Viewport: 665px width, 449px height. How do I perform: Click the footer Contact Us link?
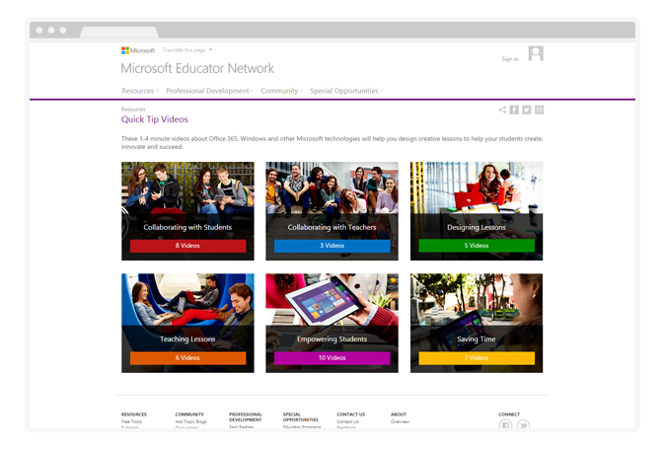(347, 422)
